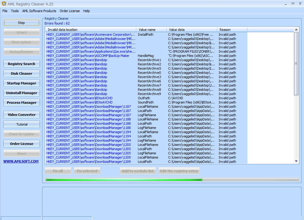Sort by Value data column header
The height and width of the screenshot is (220, 304).
tap(192, 30)
